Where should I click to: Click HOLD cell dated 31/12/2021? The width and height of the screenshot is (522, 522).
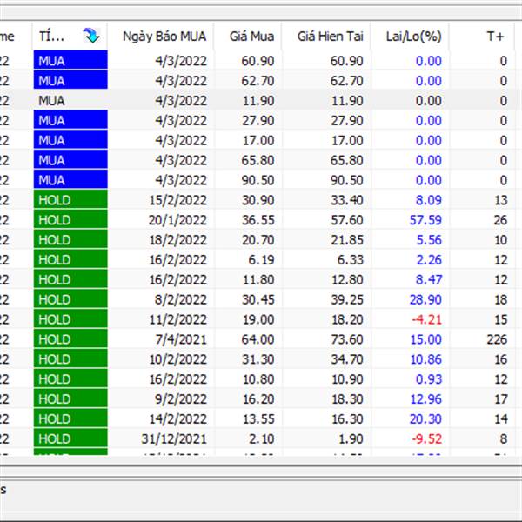[70, 438]
